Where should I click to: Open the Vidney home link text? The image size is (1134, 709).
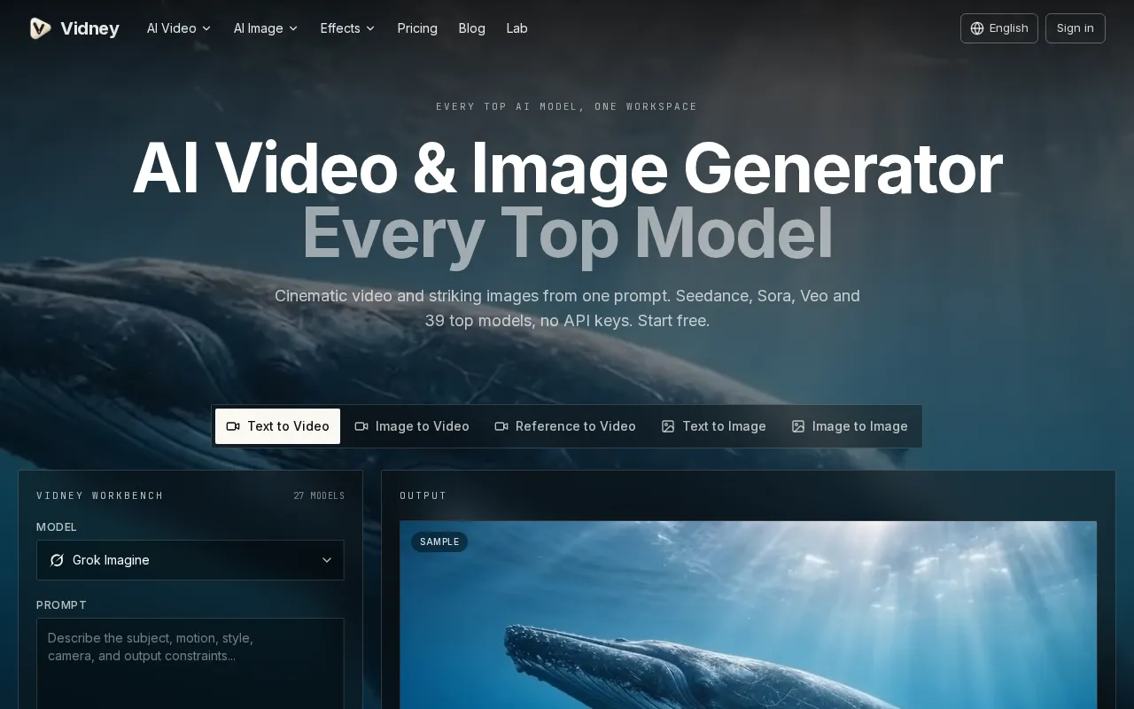(x=89, y=28)
